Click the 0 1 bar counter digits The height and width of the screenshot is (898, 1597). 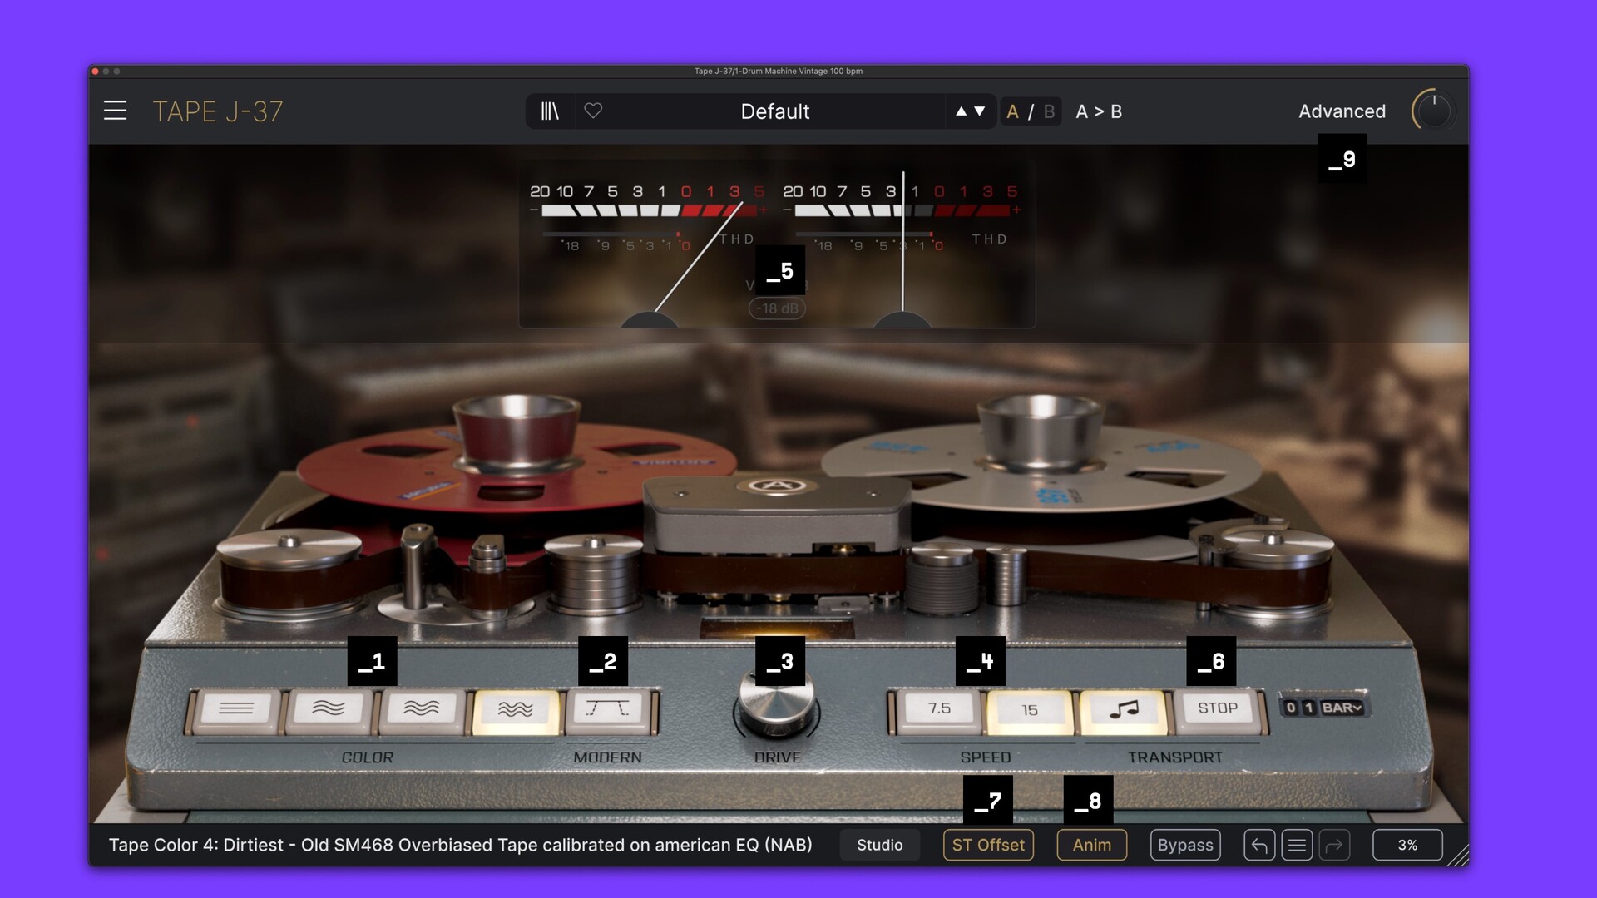coord(1299,708)
